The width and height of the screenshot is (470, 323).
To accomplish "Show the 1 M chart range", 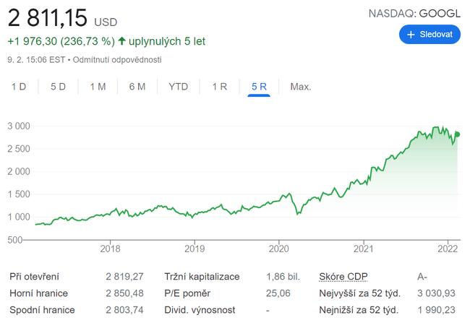I will click(x=98, y=87).
